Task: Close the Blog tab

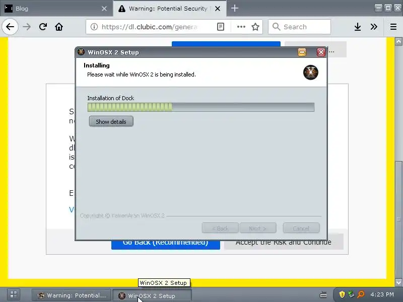Action: pyautogui.click(x=104, y=9)
